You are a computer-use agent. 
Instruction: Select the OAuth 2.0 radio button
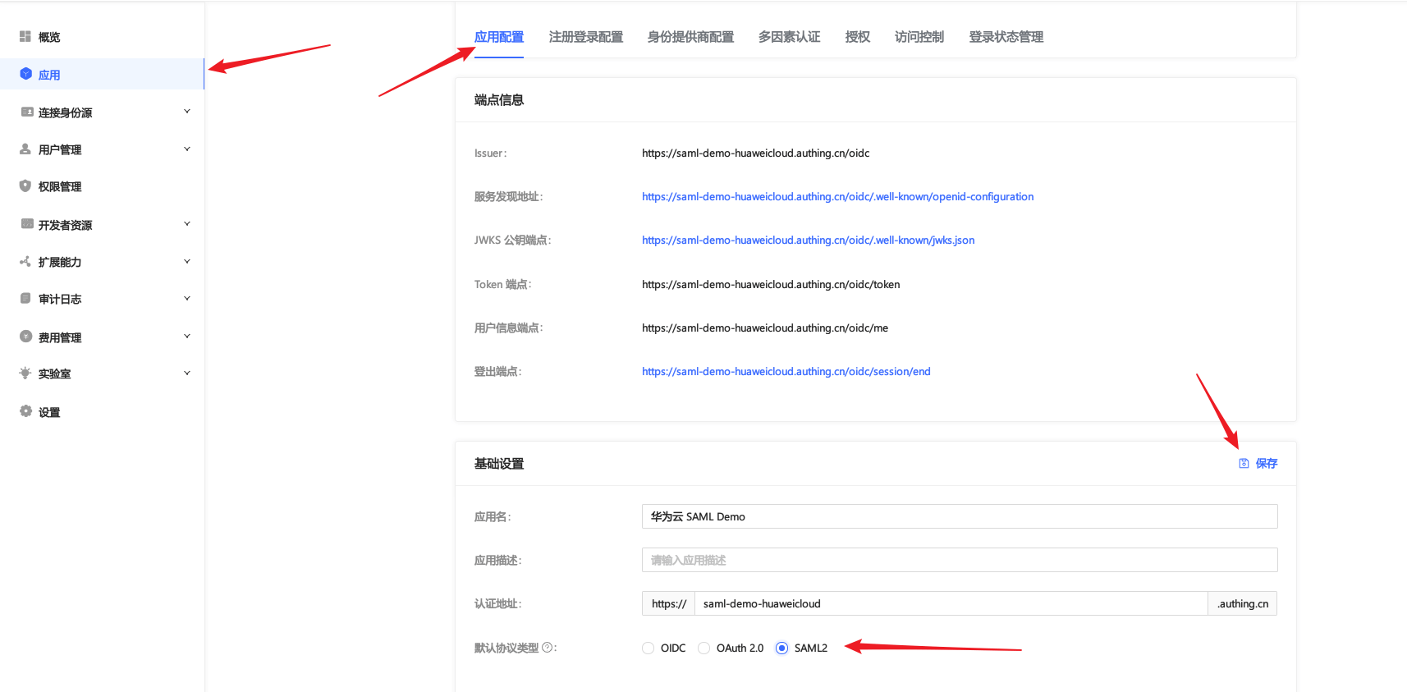point(704,648)
